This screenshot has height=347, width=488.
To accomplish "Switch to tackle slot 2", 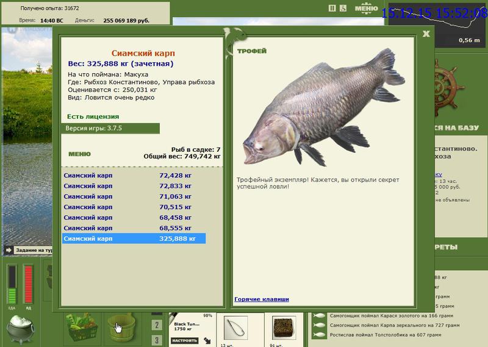I will tap(157, 325).
